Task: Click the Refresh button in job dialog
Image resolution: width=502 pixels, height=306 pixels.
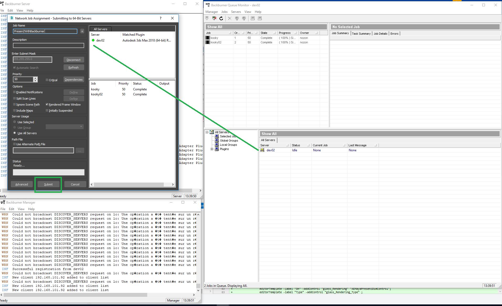Action: coord(74,68)
